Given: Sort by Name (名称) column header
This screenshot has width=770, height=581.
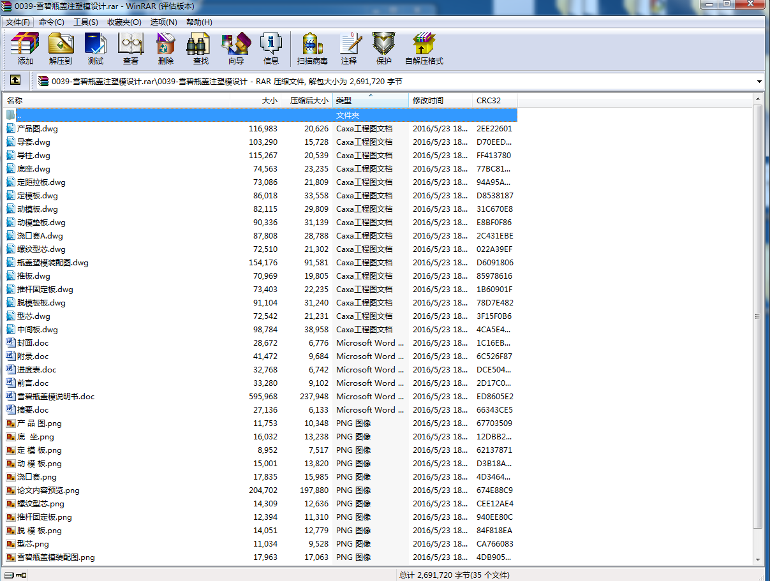Looking at the screenshot, I should [117, 100].
